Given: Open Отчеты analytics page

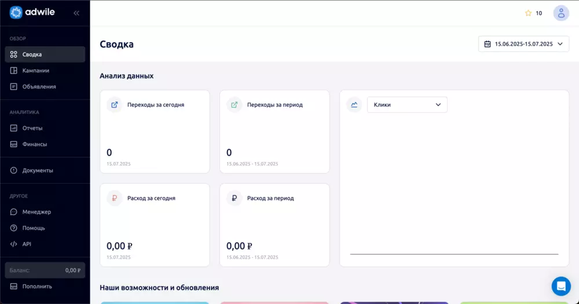Looking at the screenshot, I should tap(45, 128).
